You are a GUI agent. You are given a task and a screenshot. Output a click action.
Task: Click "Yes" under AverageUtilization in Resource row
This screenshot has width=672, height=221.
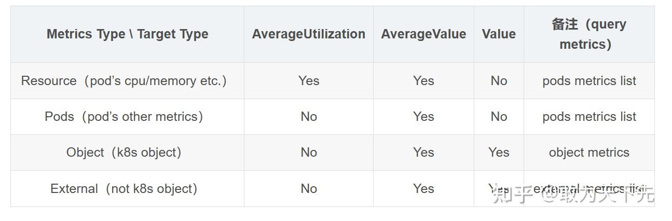(x=309, y=81)
